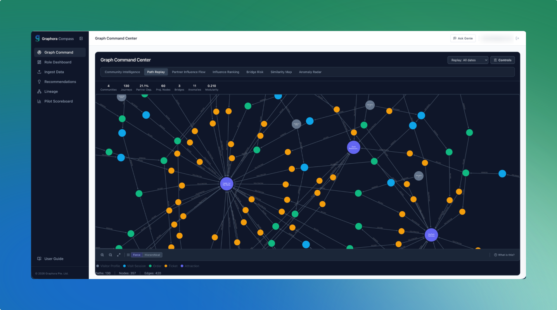Select the Path Replay tab
The height and width of the screenshot is (310, 557).
pos(156,72)
